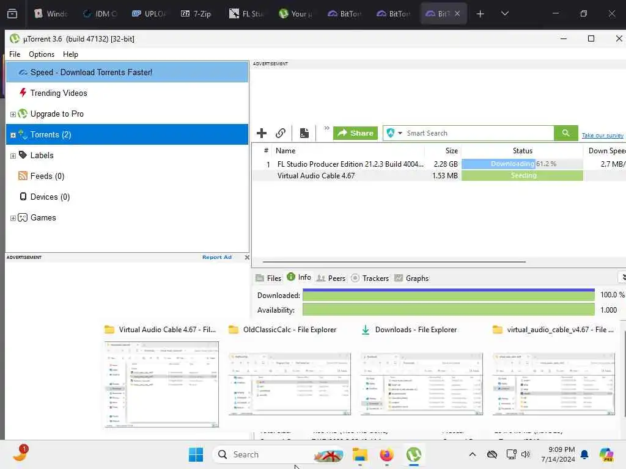This screenshot has width=626, height=469.
Task: Focus the Smart Search input field
Action: 479,133
